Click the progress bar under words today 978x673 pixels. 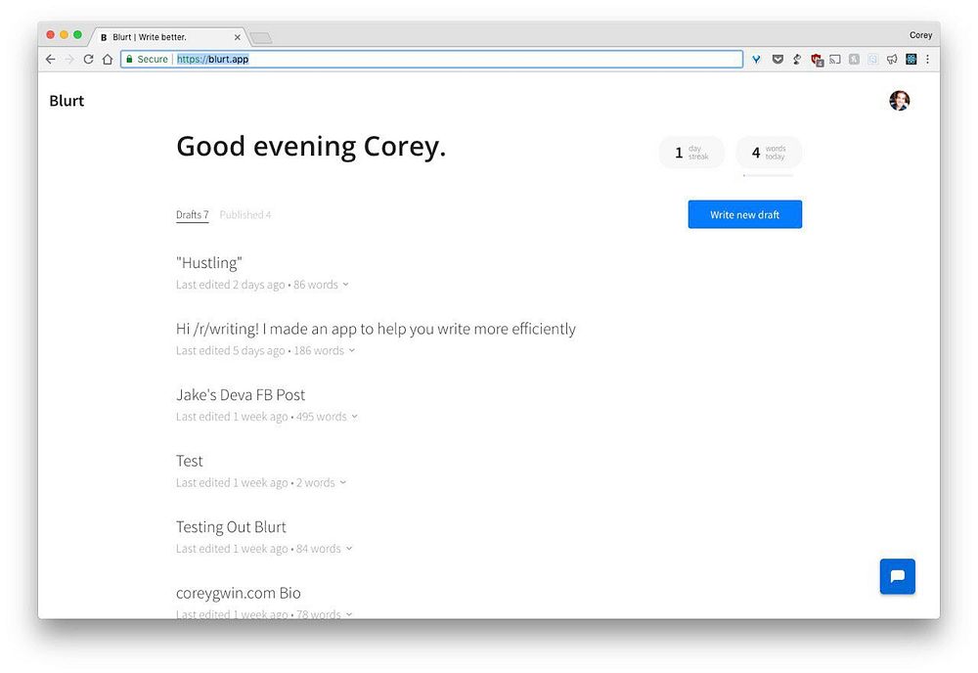[769, 175]
